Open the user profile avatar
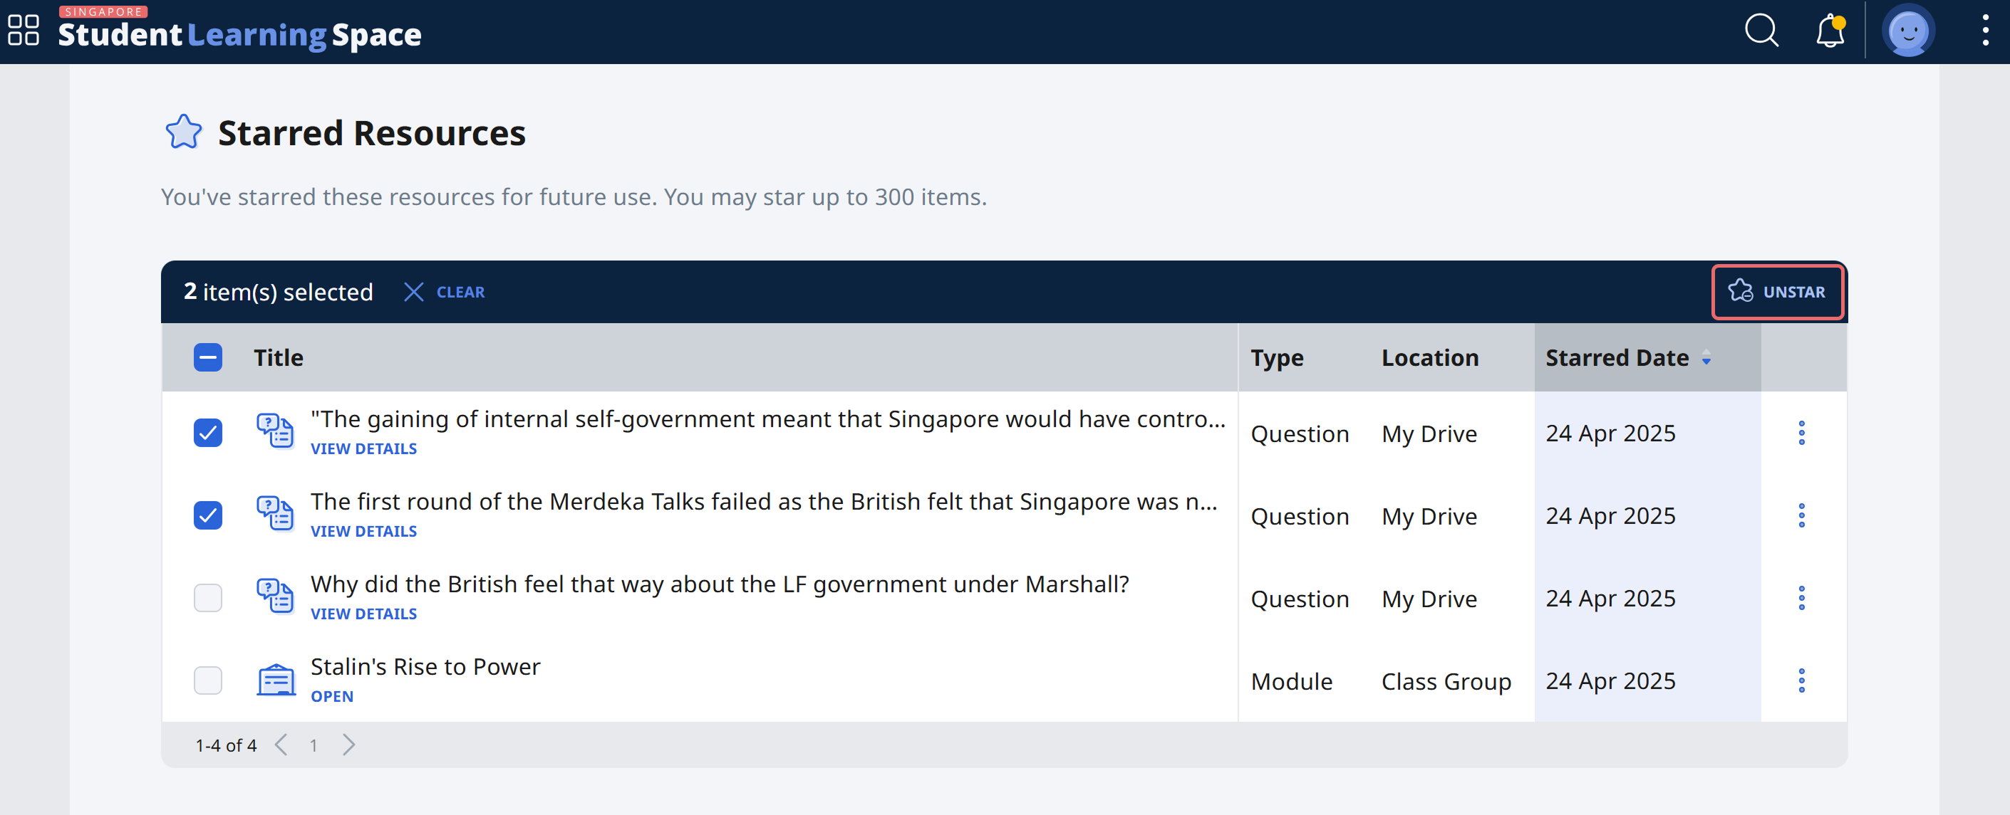This screenshot has height=815, width=2010. click(x=1908, y=32)
